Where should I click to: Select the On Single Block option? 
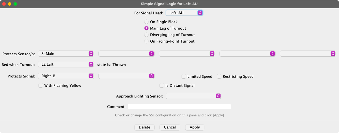(146, 22)
